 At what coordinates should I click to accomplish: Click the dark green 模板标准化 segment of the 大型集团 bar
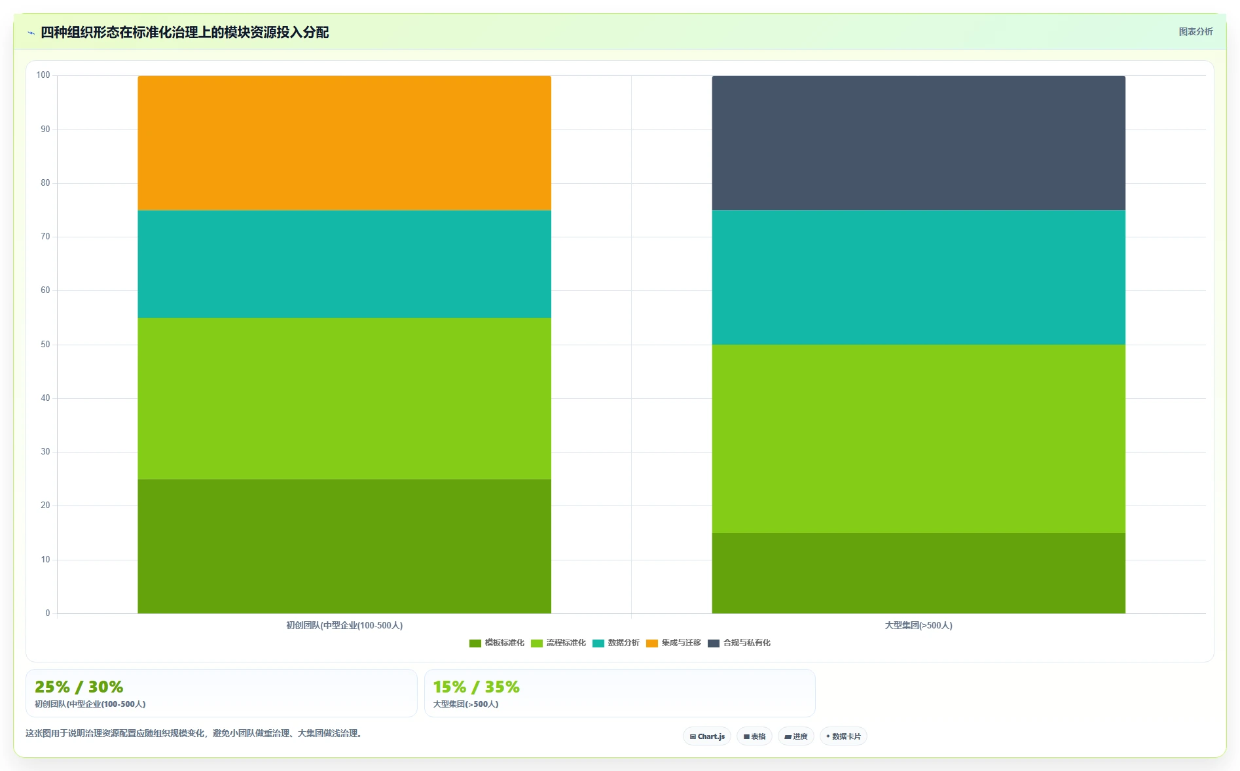click(919, 573)
